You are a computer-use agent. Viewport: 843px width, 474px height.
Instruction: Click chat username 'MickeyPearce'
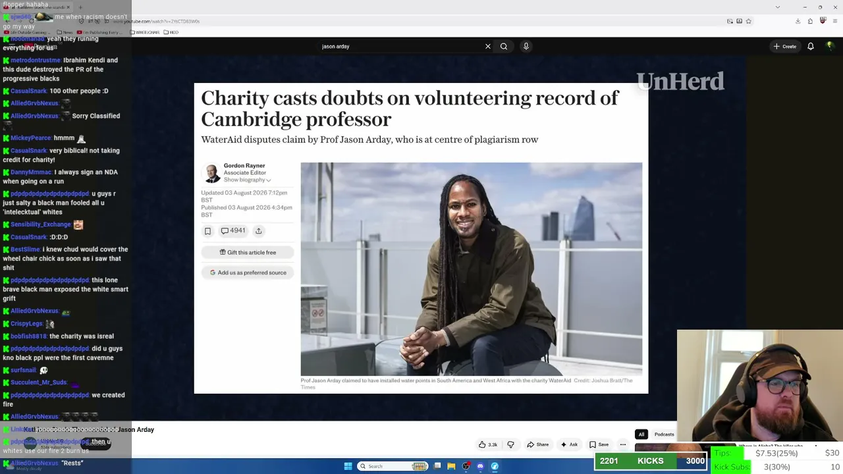[x=30, y=138]
